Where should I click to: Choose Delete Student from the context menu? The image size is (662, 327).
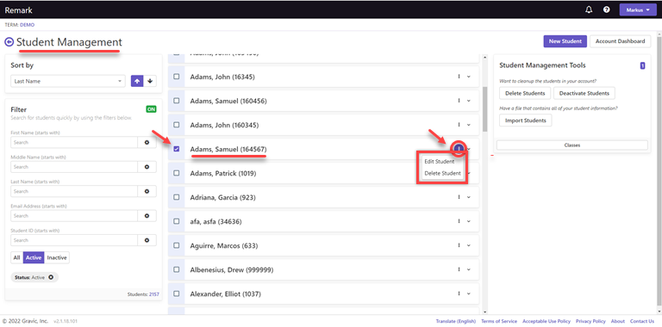click(442, 173)
